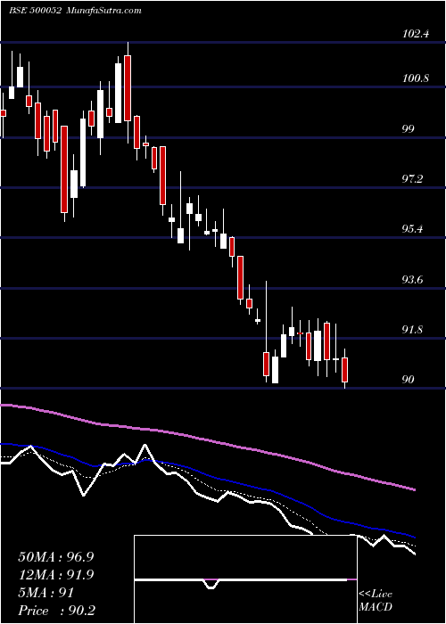Image resolution: width=446 pixels, height=624 pixels.
Task: Click the 5MA : 91 readout
Action: [46, 593]
